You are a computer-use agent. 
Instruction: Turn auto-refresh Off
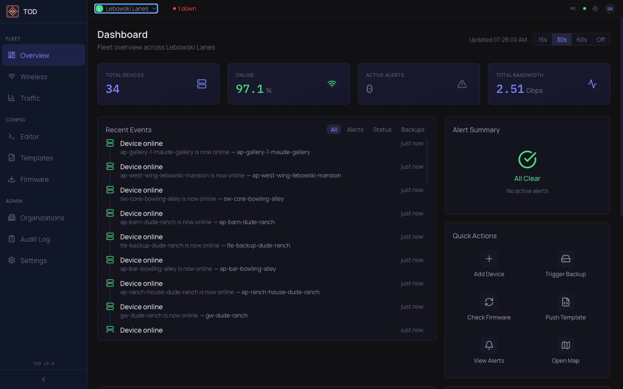point(600,39)
